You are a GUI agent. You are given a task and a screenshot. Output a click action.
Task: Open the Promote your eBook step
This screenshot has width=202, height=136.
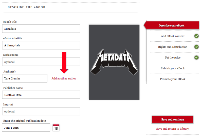(173, 79)
